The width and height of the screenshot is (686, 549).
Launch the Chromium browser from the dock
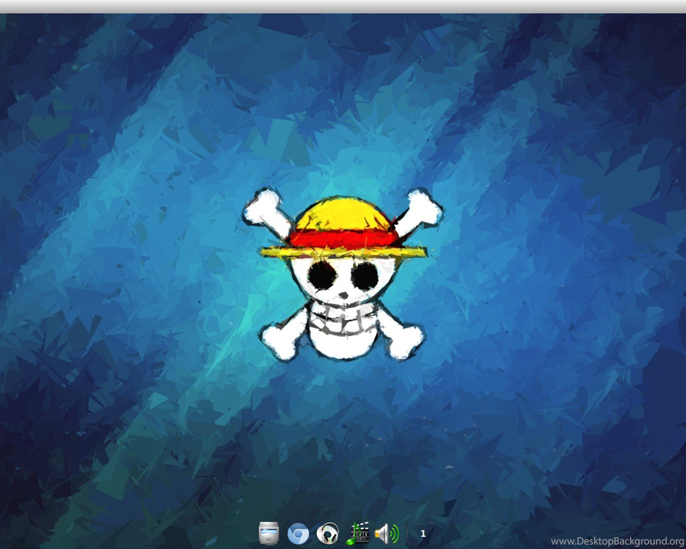[x=298, y=534]
